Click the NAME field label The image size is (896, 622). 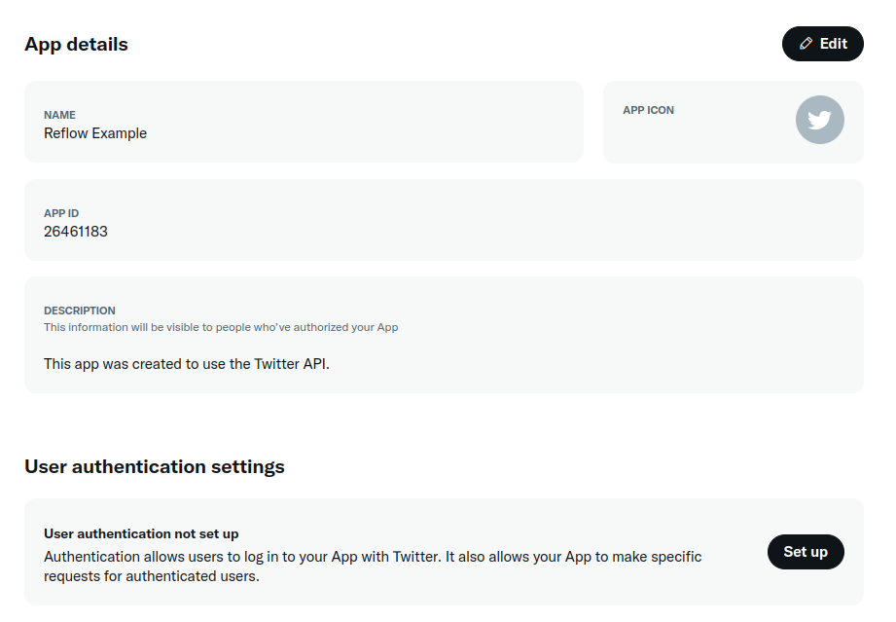(x=59, y=115)
